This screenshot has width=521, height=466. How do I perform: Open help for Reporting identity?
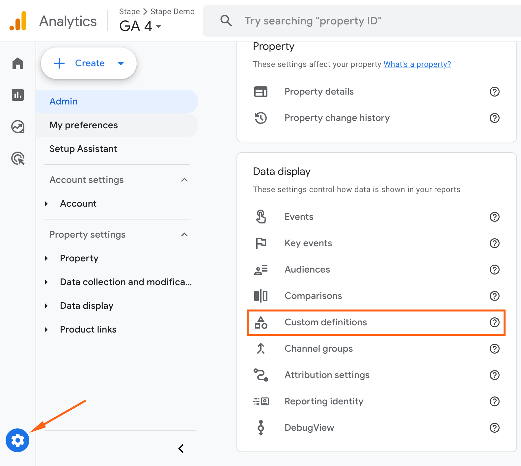(x=495, y=401)
